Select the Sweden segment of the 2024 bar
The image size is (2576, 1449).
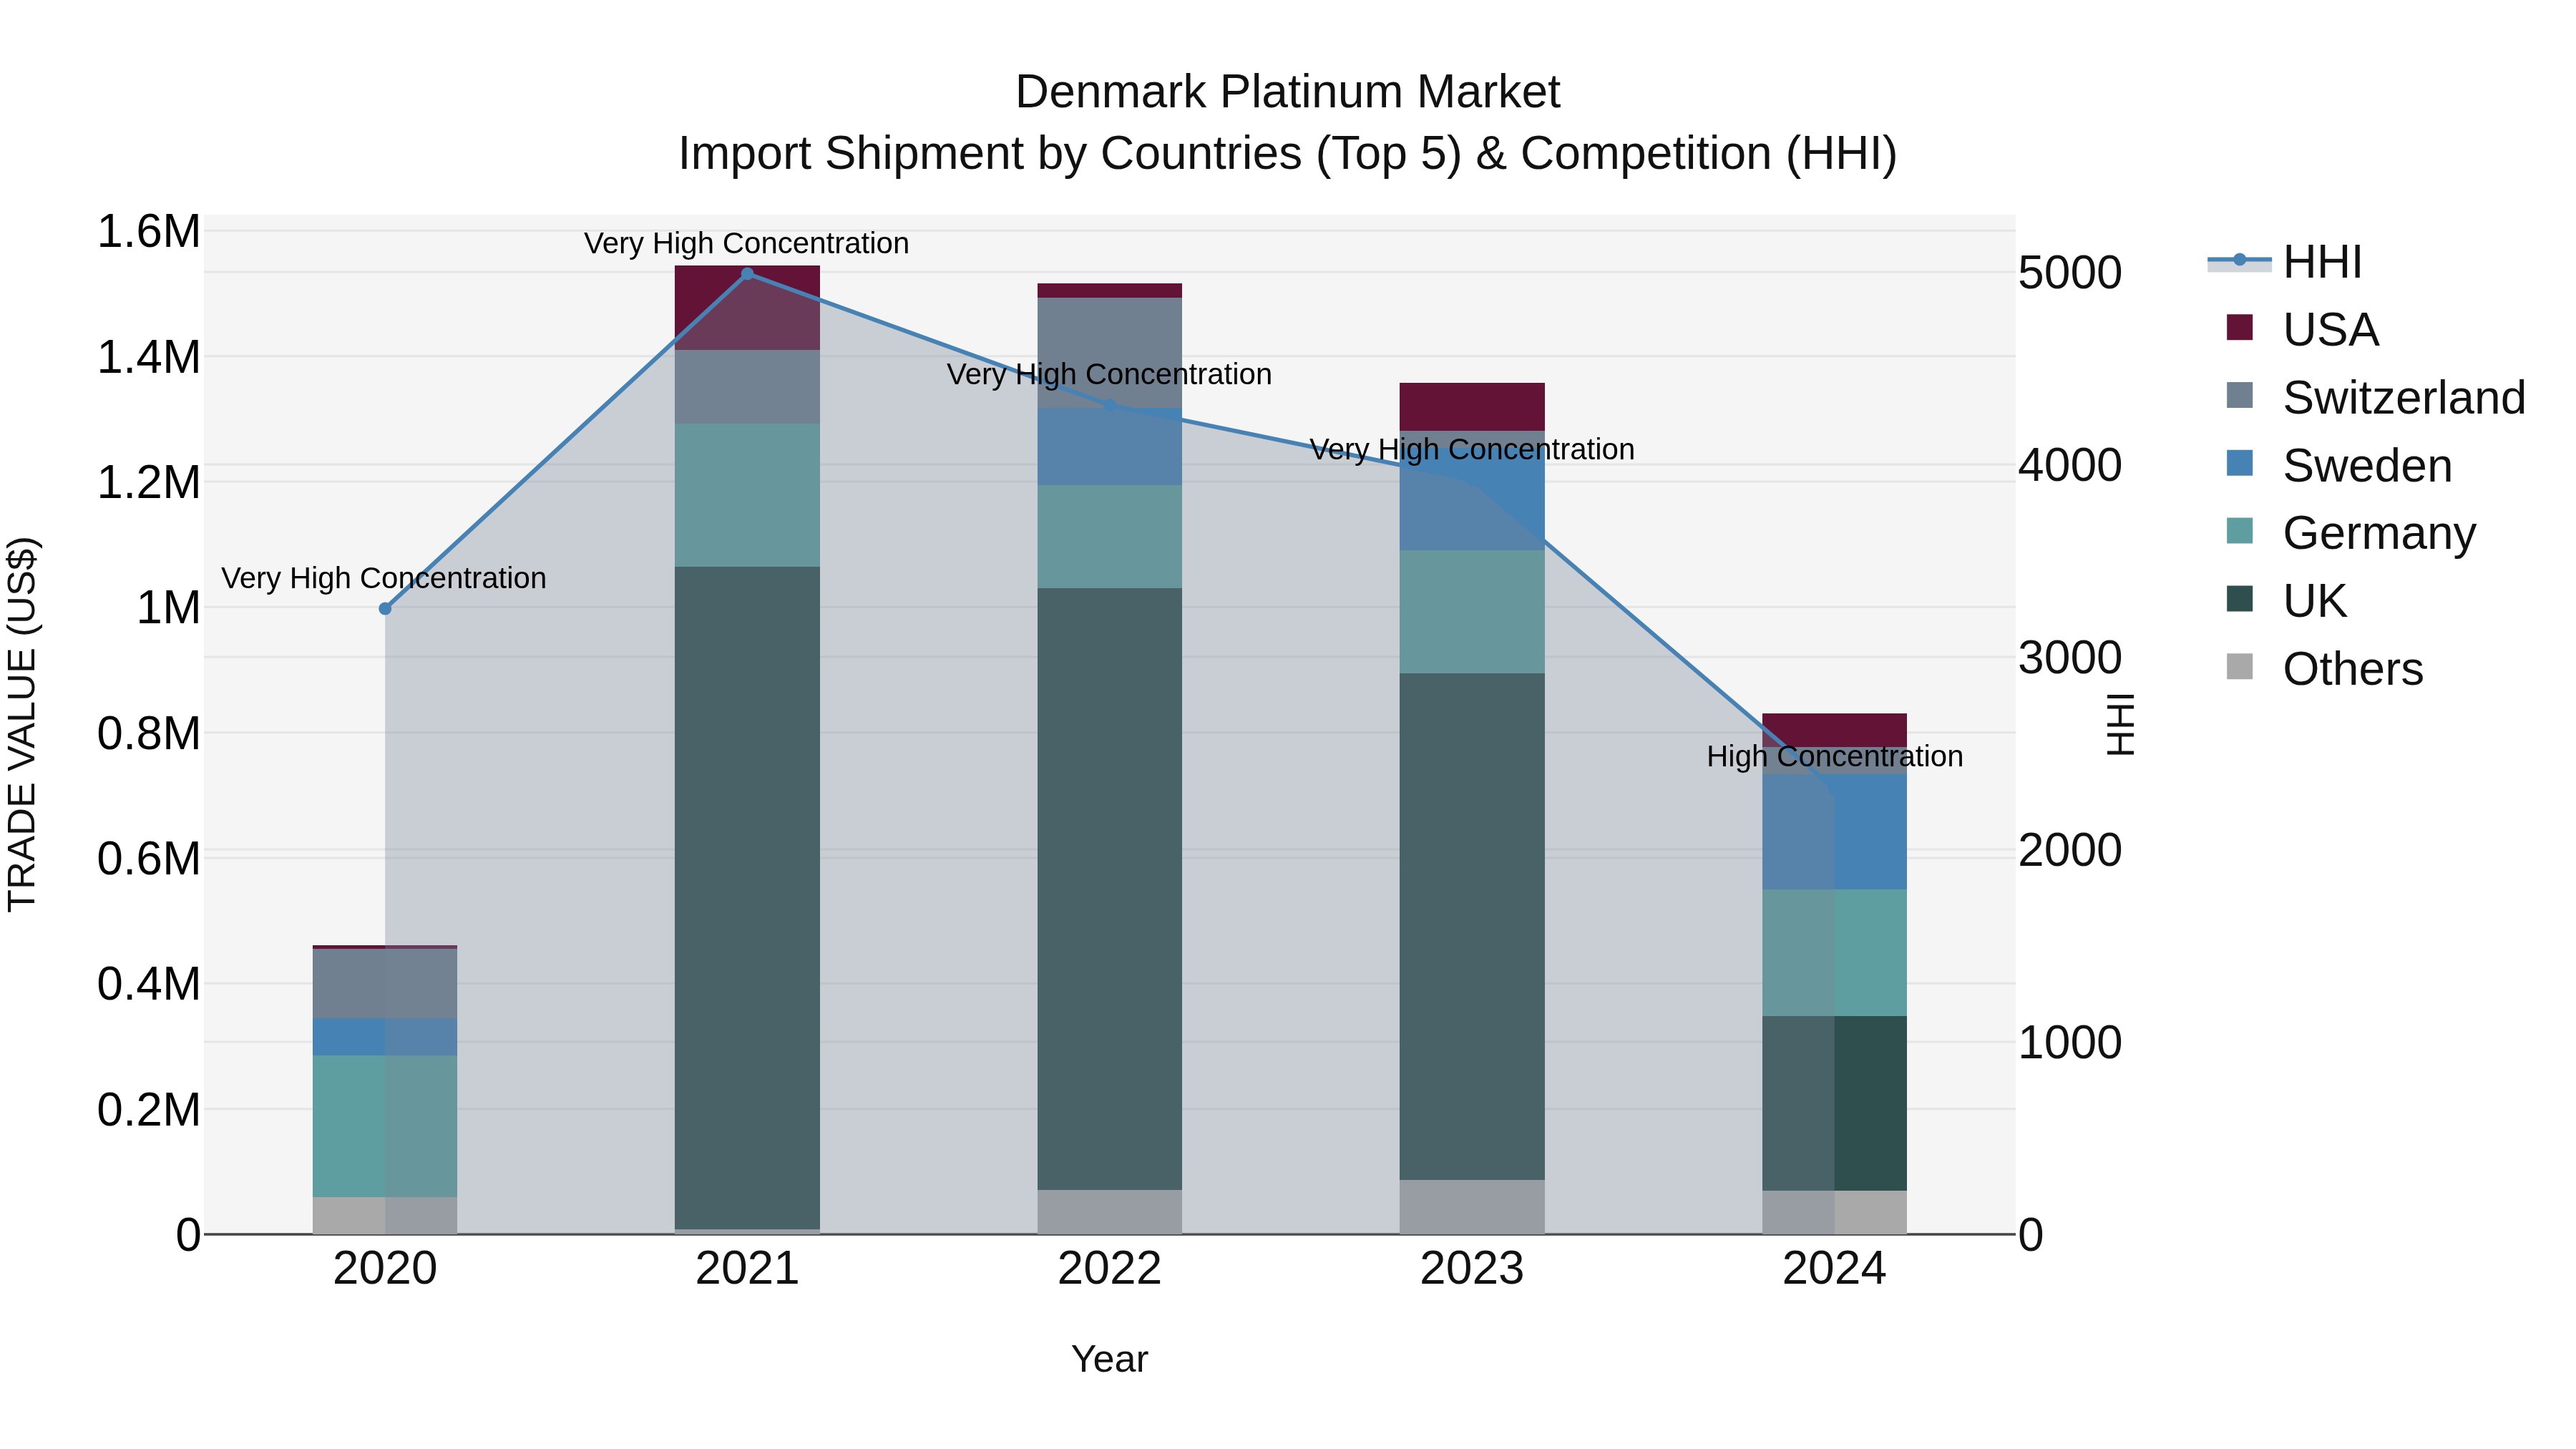pyautogui.click(x=1834, y=832)
